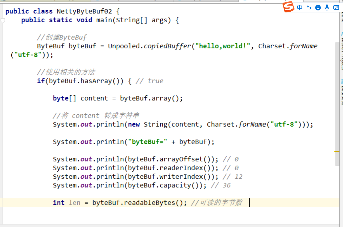Screen dimensions: 343x227
Task: Start voice input with the microphone icon
Action: (x=327, y=7)
